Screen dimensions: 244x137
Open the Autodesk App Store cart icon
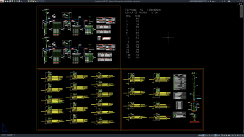222,1
